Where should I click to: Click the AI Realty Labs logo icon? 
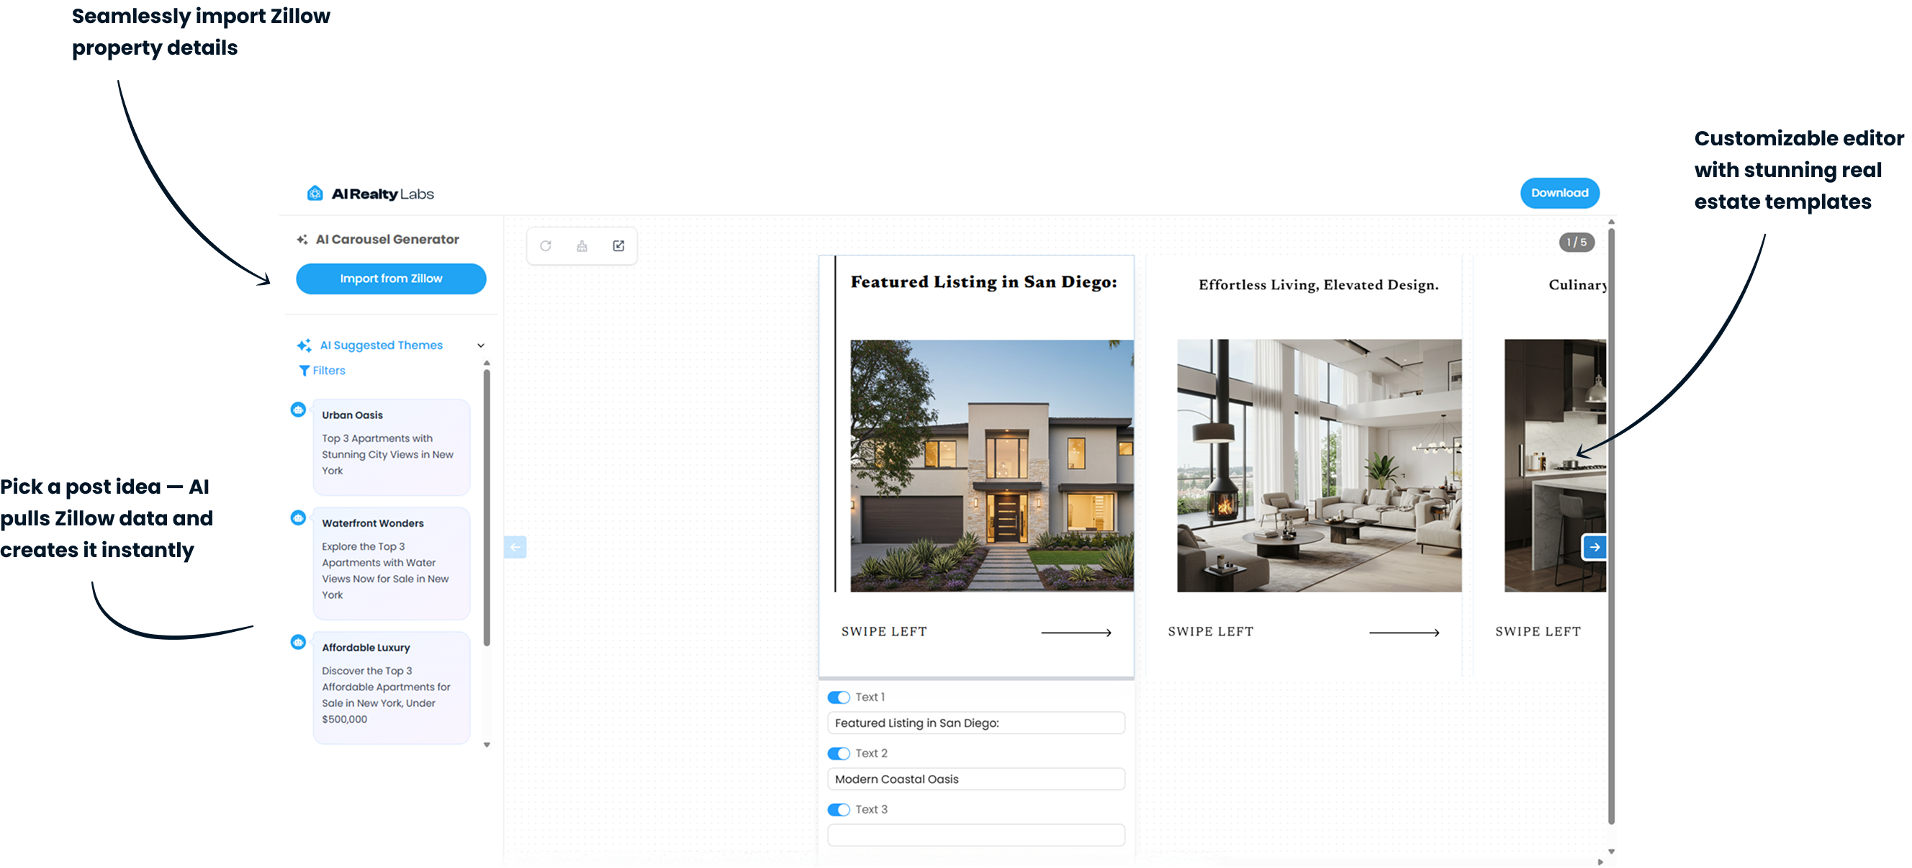click(x=315, y=194)
